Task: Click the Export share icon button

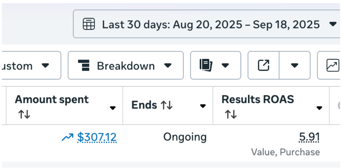Action: [x=263, y=65]
